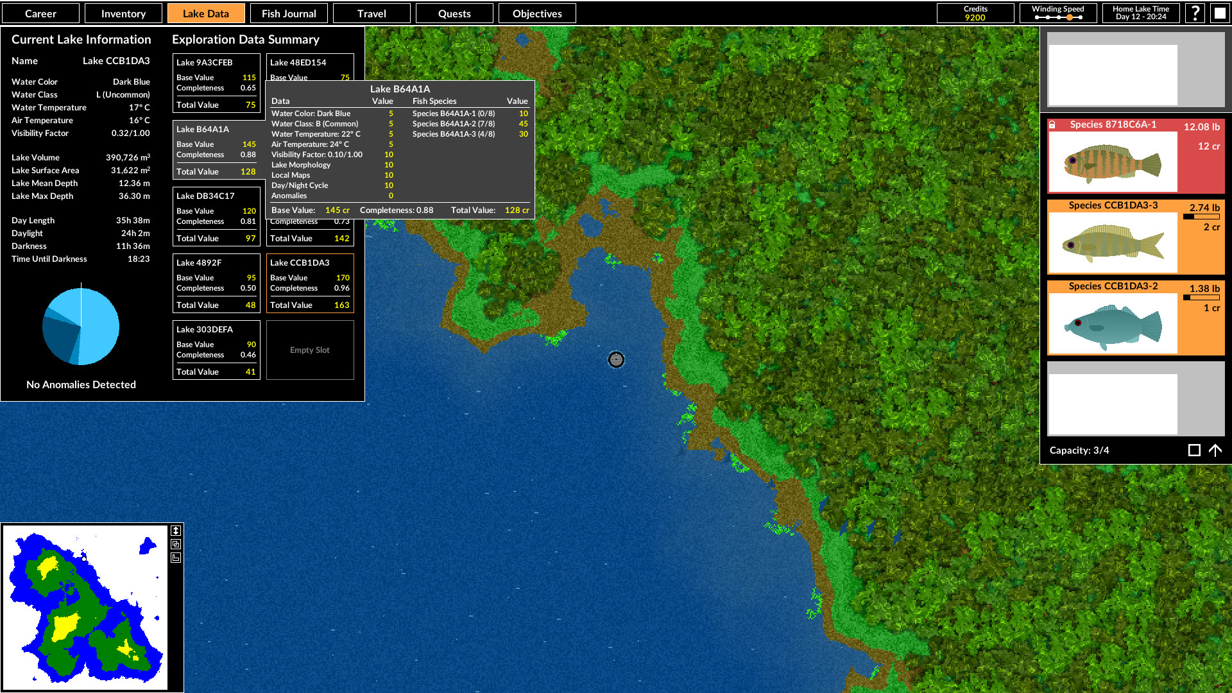Click the vertical resize arrows icon above the minimap
1232x693 pixels.
[x=176, y=531]
